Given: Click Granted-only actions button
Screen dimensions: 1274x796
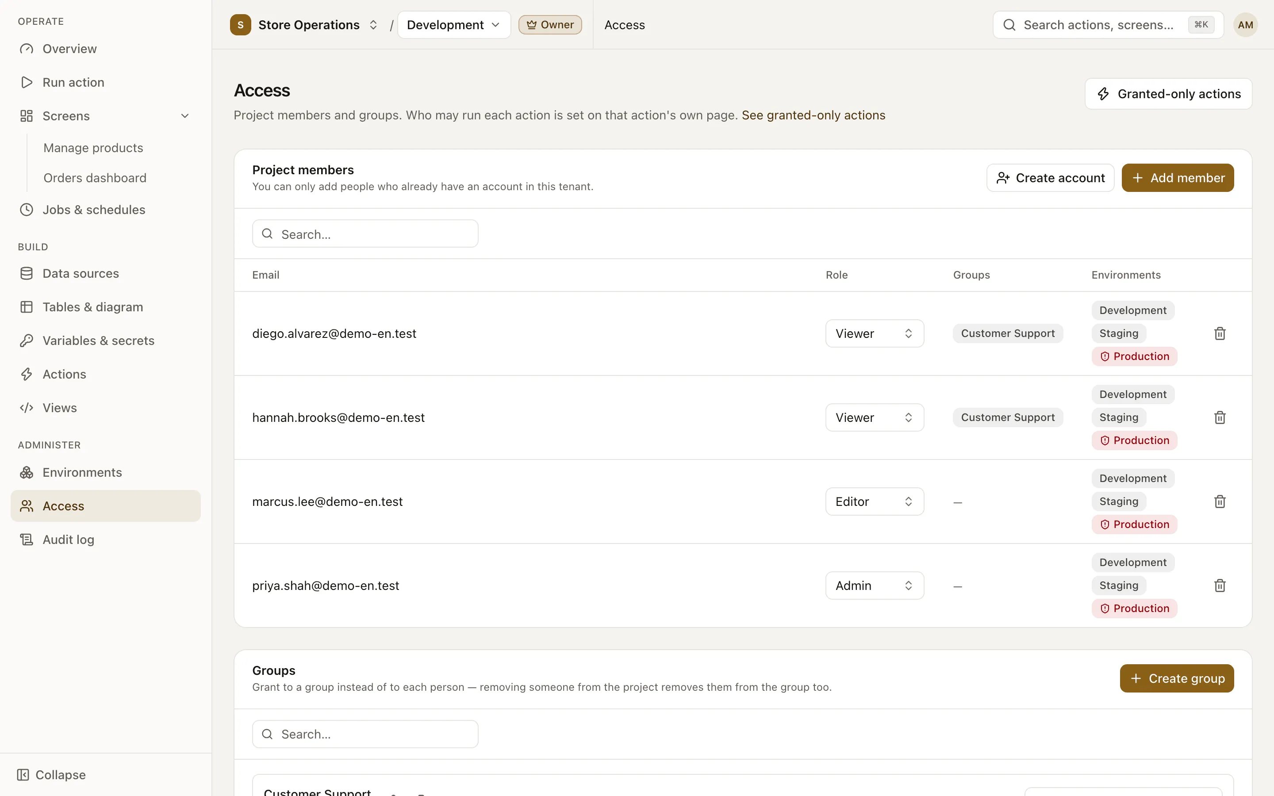Looking at the screenshot, I should click(1168, 94).
